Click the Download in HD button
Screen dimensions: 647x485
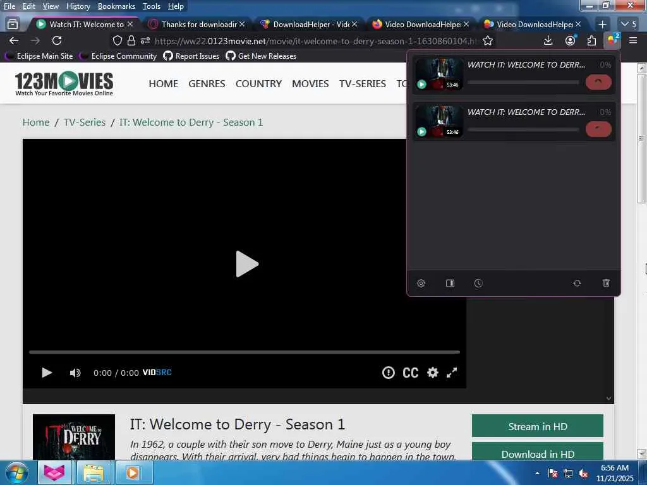click(538, 452)
